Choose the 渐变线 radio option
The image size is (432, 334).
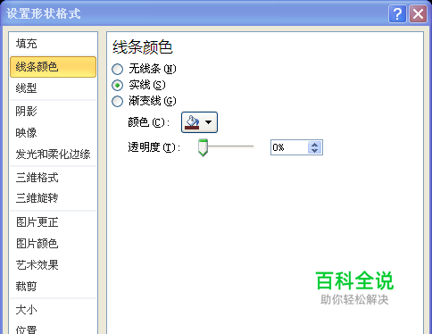pos(117,101)
